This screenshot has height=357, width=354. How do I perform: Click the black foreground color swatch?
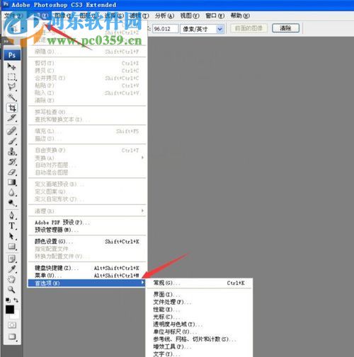click(10, 310)
